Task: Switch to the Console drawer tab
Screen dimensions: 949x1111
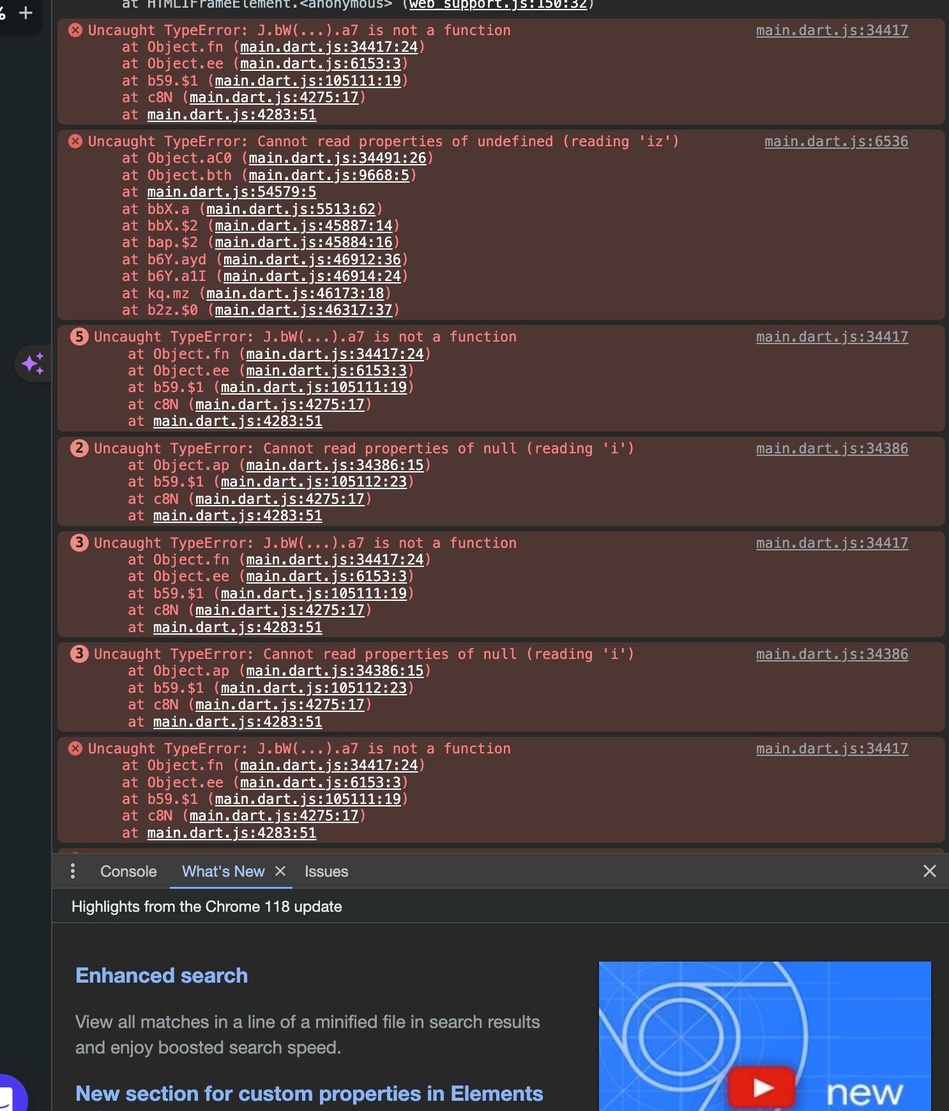Action: pyautogui.click(x=128, y=872)
